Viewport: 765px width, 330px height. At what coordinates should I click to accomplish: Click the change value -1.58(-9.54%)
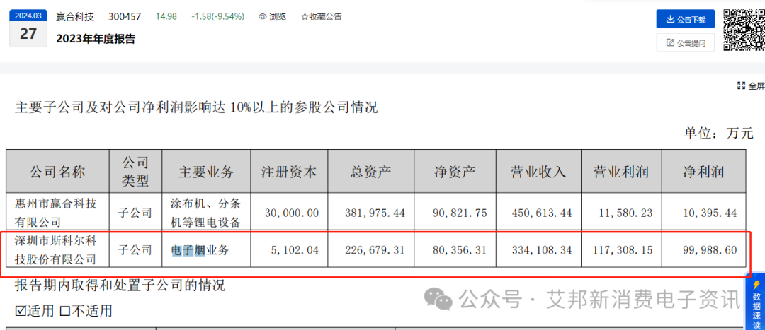pos(217,16)
